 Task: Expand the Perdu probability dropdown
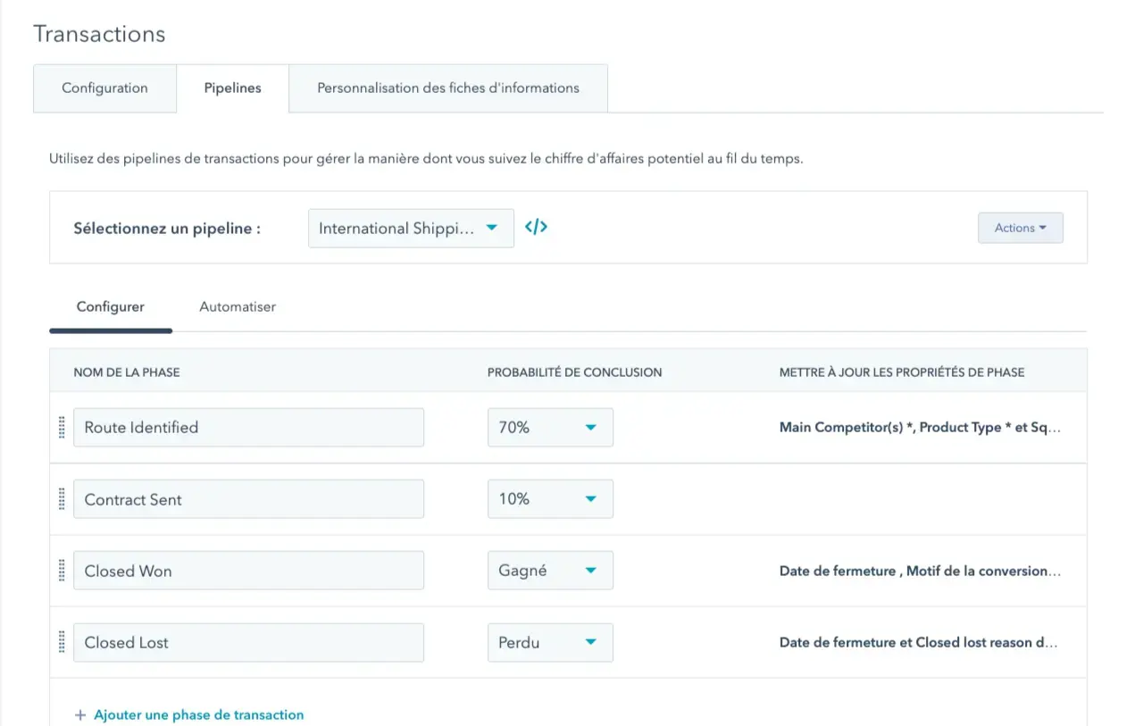pyautogui.click(x=550, y=642)
